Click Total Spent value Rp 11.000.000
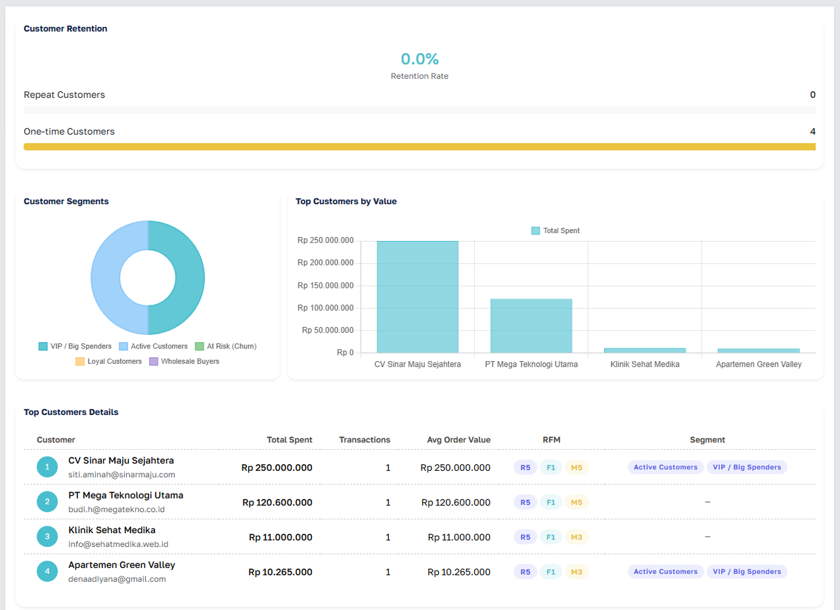Screen dimensions: 840x610 tap(280, 537)
